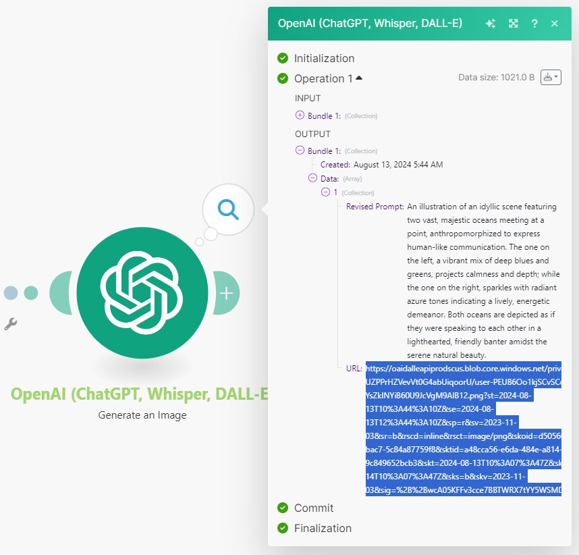Click the plus to add another module
579x555 pixels.
point(227,293)
